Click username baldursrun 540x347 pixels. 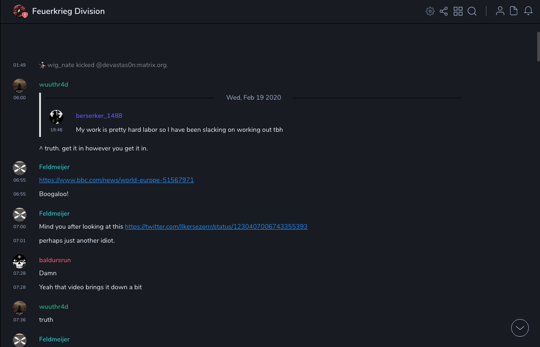55,260
